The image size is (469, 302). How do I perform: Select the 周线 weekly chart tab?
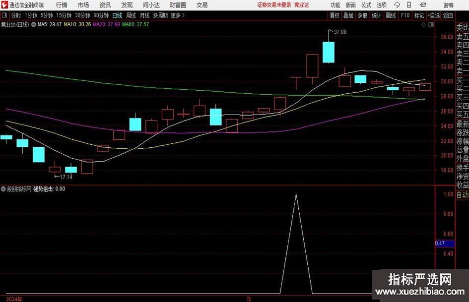point(131,15)
